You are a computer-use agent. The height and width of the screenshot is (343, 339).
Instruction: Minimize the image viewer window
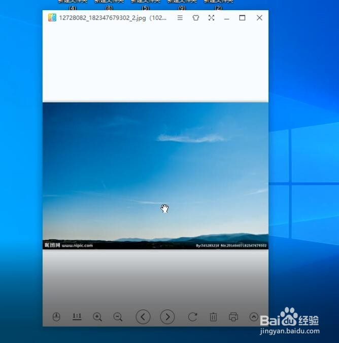click(227, 18)
